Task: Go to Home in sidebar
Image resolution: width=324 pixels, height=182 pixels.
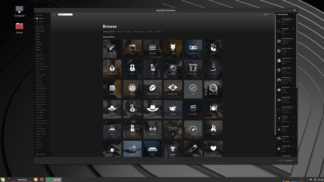Action: click(41, 15)
